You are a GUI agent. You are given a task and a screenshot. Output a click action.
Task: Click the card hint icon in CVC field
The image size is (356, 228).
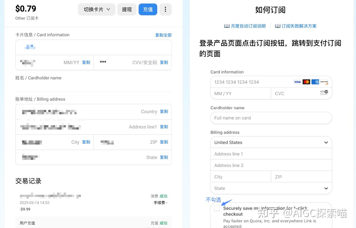[324, 92]
